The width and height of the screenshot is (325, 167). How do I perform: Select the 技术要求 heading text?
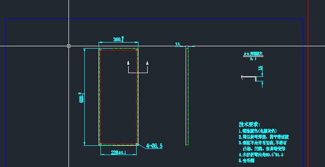point(249,124)
